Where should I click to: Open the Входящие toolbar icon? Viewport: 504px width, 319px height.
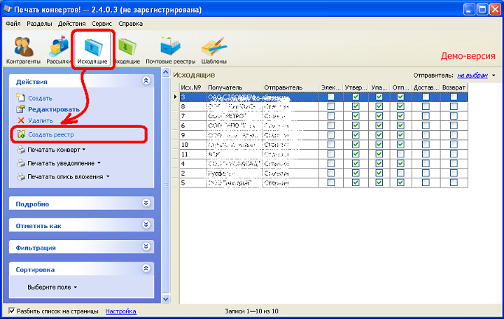click(127, 49)
